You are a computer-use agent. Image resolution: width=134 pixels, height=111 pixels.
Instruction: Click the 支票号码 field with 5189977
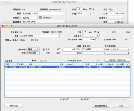click(93, 49)
